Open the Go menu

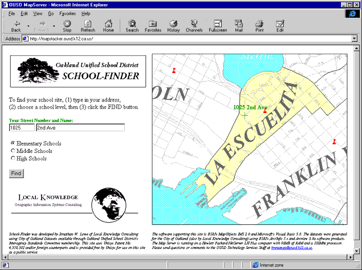click(x=51, y=14)
